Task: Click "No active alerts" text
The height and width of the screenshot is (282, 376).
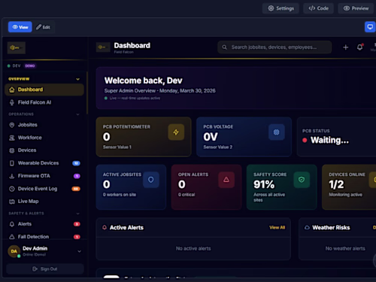Action: pos(193,249)
